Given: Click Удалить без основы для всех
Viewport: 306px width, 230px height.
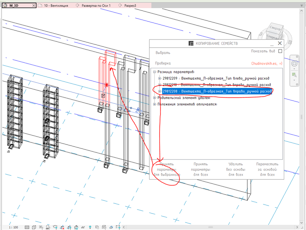Looking at the screenshot, I should point(235,169).
